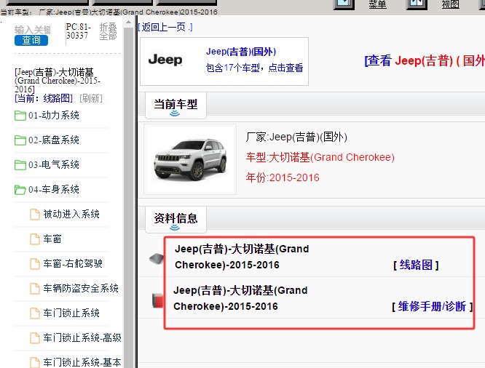The image size is (485, 368).
Task: Click the 03-电气系统 folder icon
Action: (20, 165)
